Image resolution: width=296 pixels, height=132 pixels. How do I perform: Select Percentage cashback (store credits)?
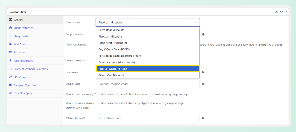click(x=148, y=56)
